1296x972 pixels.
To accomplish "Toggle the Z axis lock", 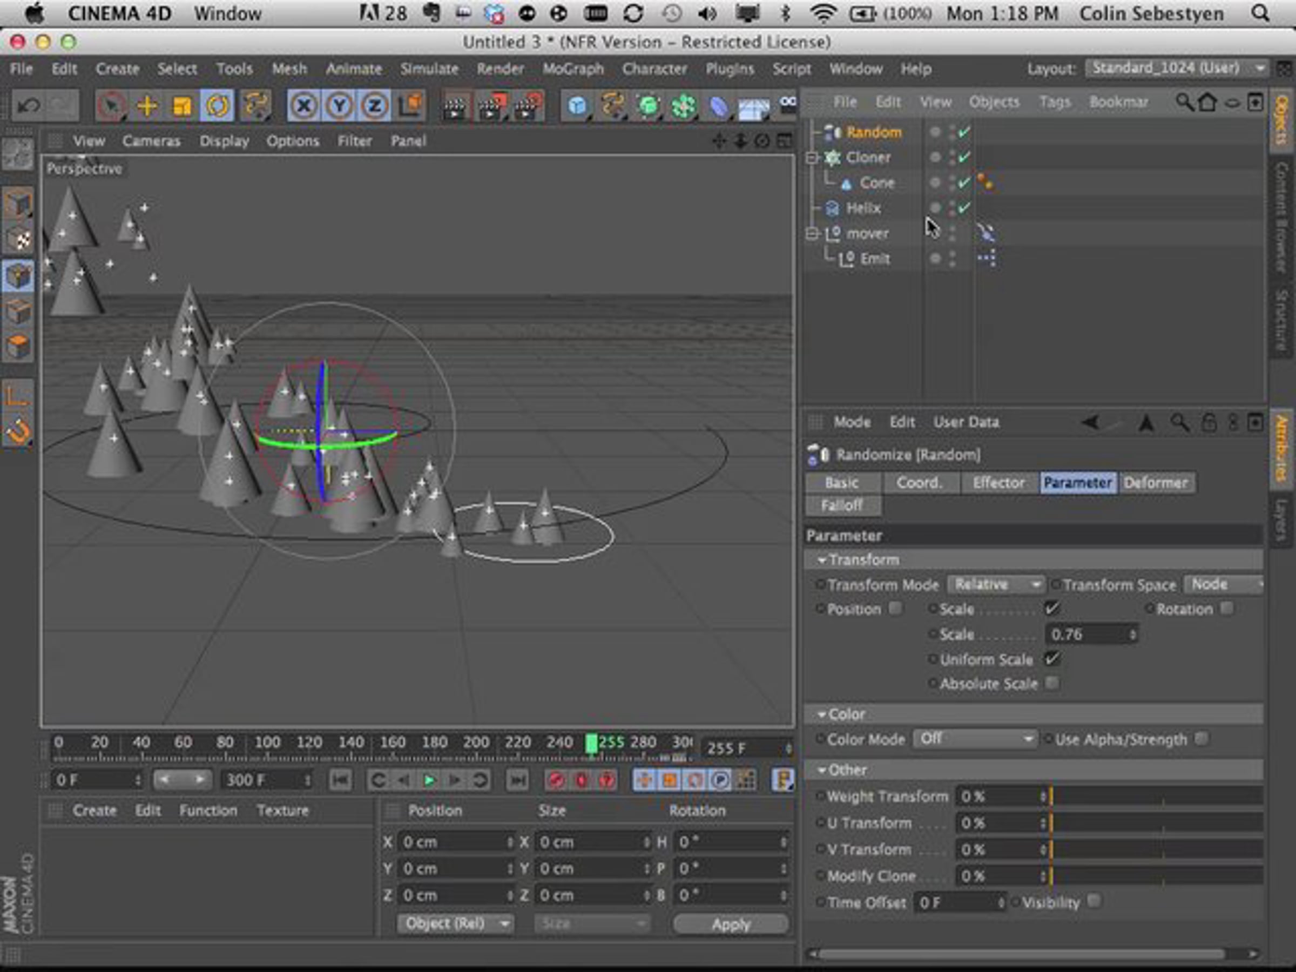I will point(375,106).
